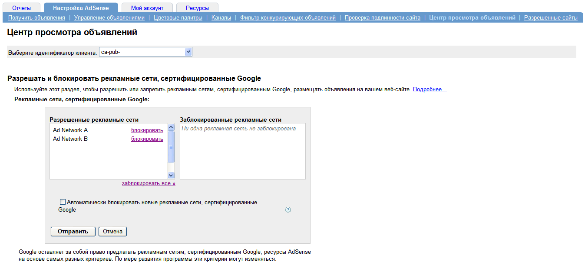
Task: Select Ad Network B in allowed list
Action: (x=70, y=139)
